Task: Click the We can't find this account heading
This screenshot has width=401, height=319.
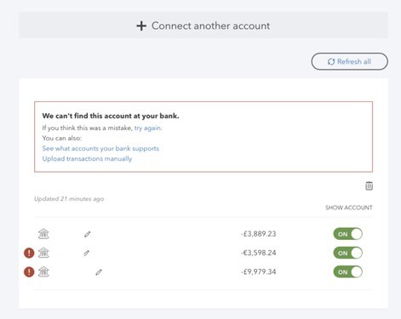Action: [x=111, y=116]
